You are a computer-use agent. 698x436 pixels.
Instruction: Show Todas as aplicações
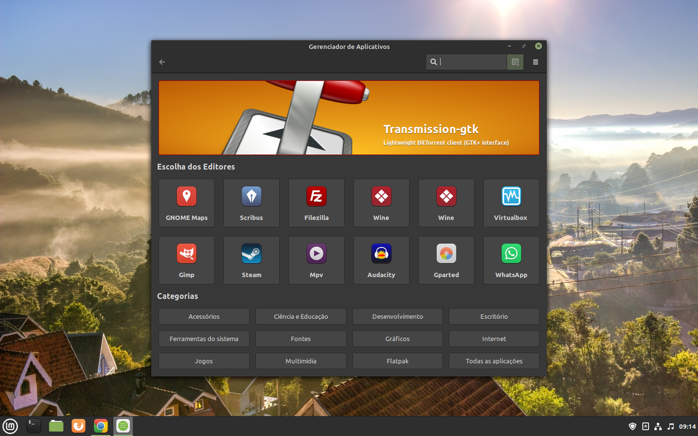tap(494, 361)
